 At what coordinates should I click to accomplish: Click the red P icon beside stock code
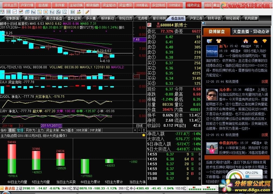click(149, 25)
